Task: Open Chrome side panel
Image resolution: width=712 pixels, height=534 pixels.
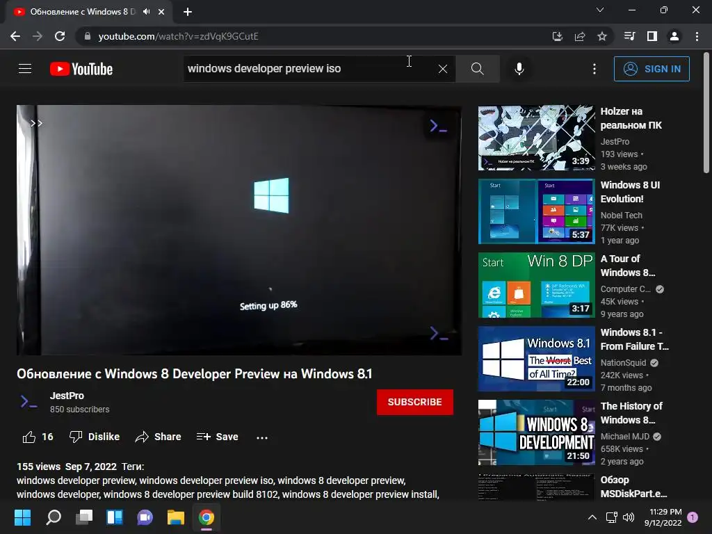Action: [652, 36]
